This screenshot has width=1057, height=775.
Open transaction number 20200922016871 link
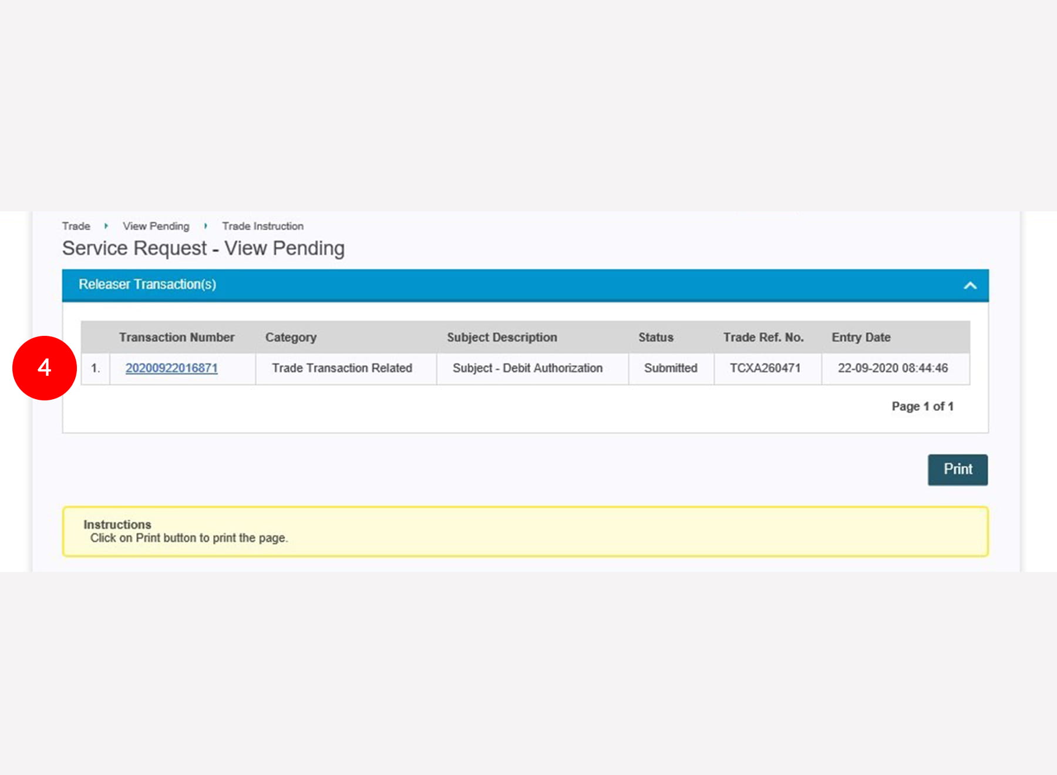coord(171,368)
